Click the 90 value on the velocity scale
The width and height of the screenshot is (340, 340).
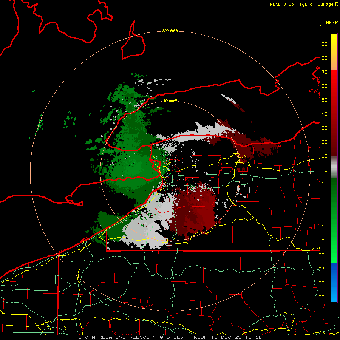pos(325,44)
